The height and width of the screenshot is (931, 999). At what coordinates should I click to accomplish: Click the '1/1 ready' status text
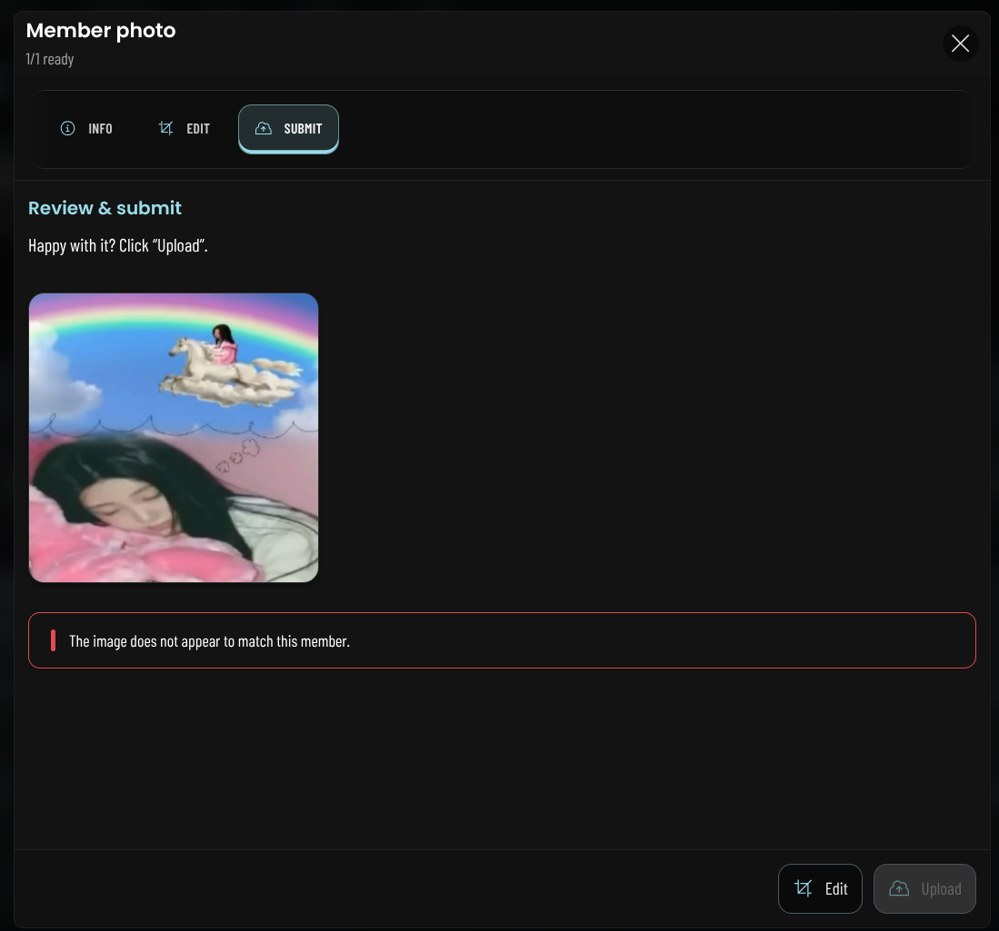[50, 59]
